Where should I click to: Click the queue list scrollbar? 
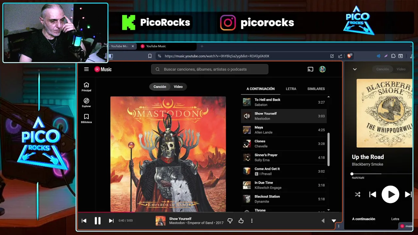click(328, 149)
